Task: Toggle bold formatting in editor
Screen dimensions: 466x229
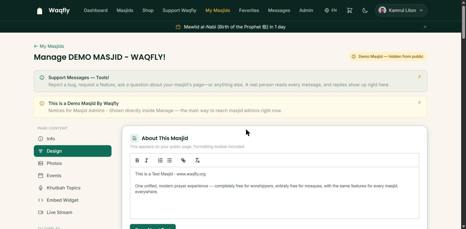Action: [x=137, y=160]
